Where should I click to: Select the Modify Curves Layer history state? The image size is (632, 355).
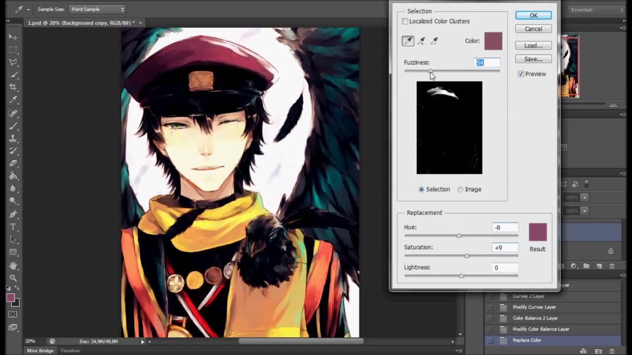click(553, 307)
